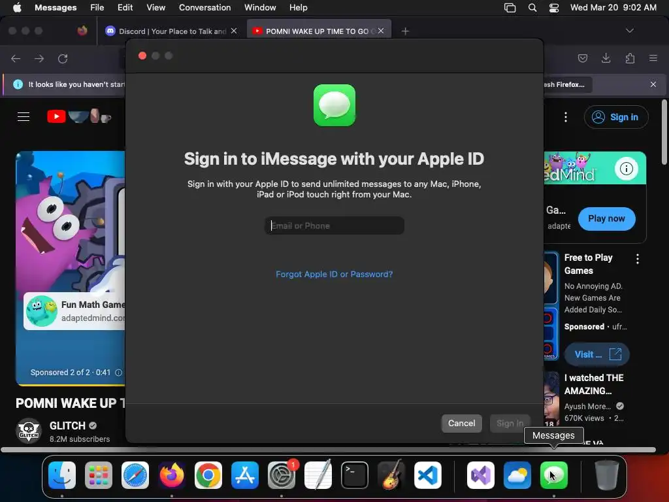This screenshot has height=502, width=669.
Task: Open the GLITCH channel name
Action: [x=67, y=426]
